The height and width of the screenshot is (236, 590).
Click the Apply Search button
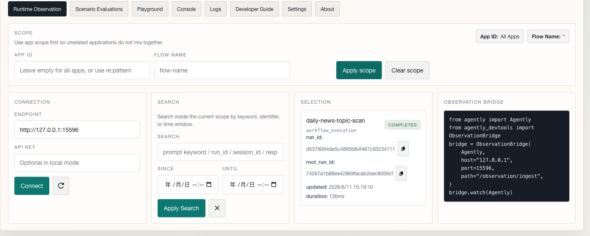tap(181, 208)
